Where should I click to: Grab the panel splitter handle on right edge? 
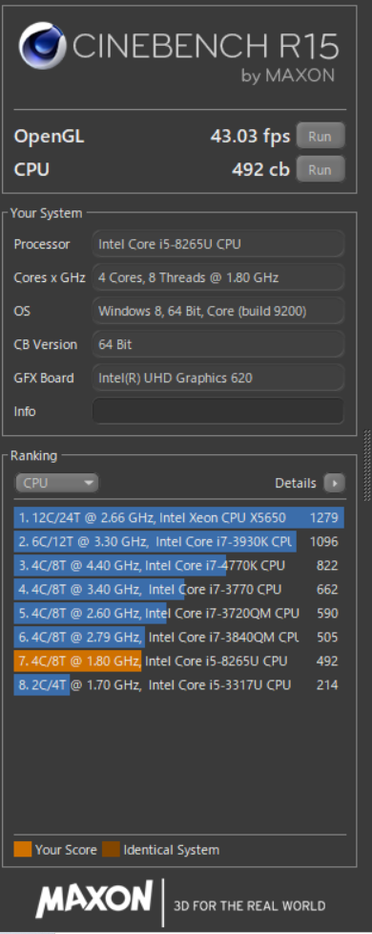366,466
